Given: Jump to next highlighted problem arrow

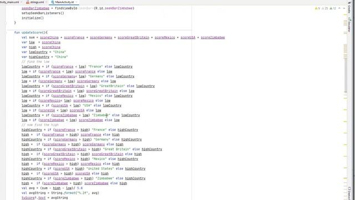Looking at the screenshot, I should click(344, 8).
